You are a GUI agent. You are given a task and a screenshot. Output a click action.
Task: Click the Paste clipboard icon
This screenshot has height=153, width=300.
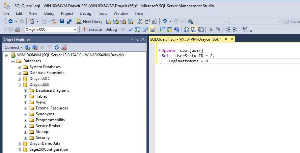pos(154,22)
